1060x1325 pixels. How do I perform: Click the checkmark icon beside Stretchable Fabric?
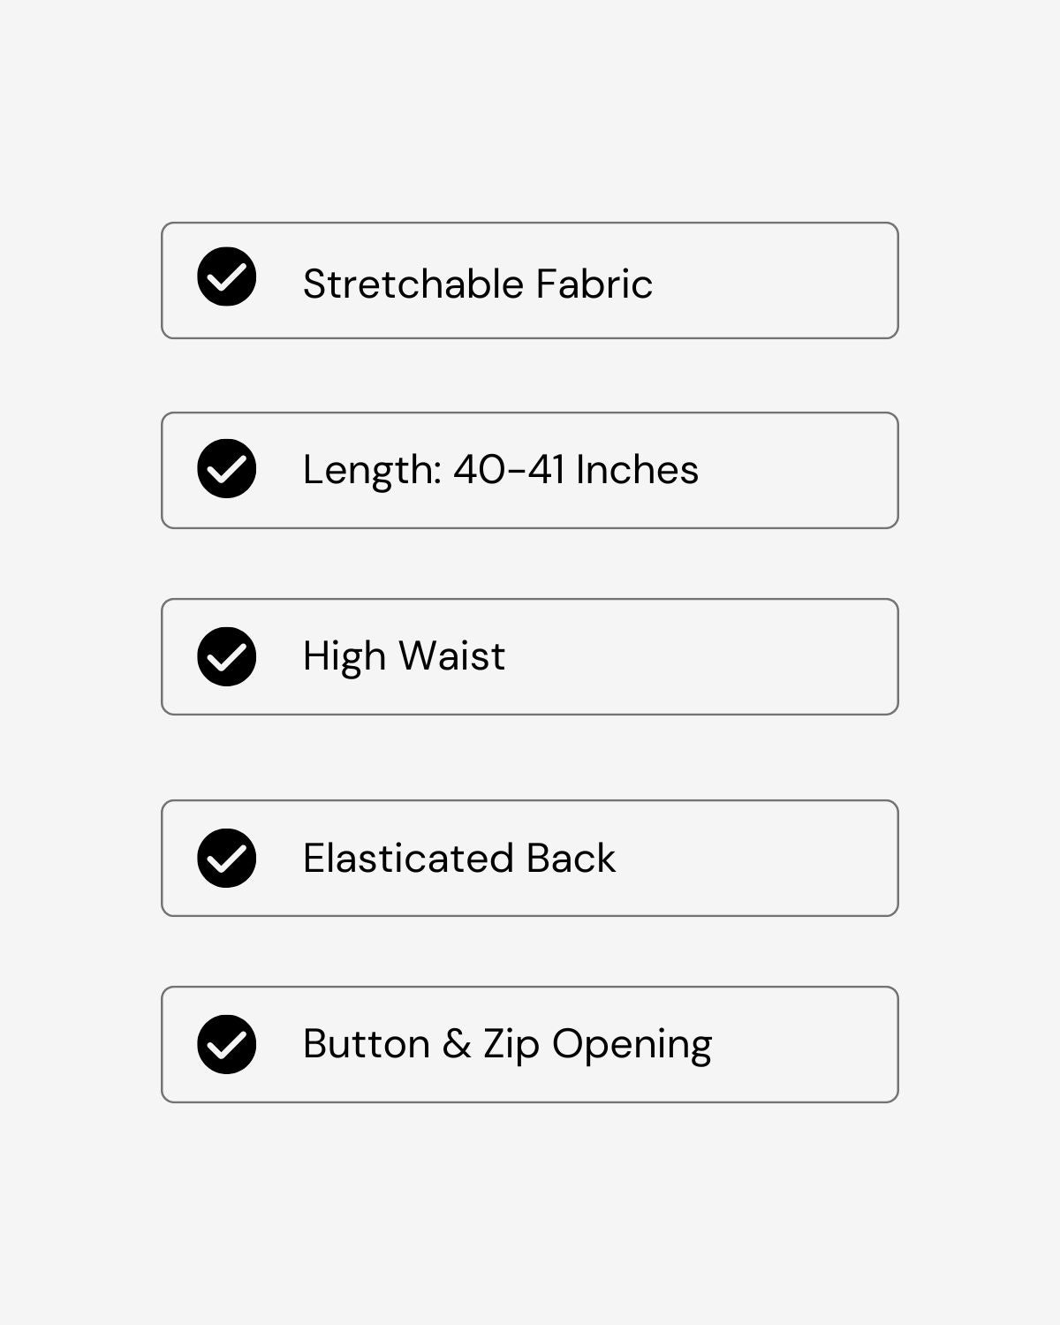[x=227, y=276]
